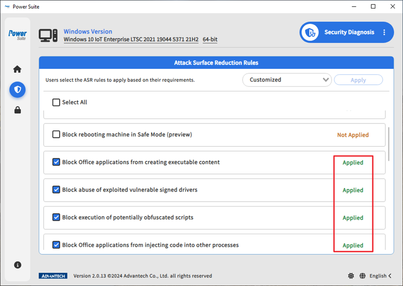403x286 pixels.
Task: Expand the English language selector
Action: (x=381, y=276)
